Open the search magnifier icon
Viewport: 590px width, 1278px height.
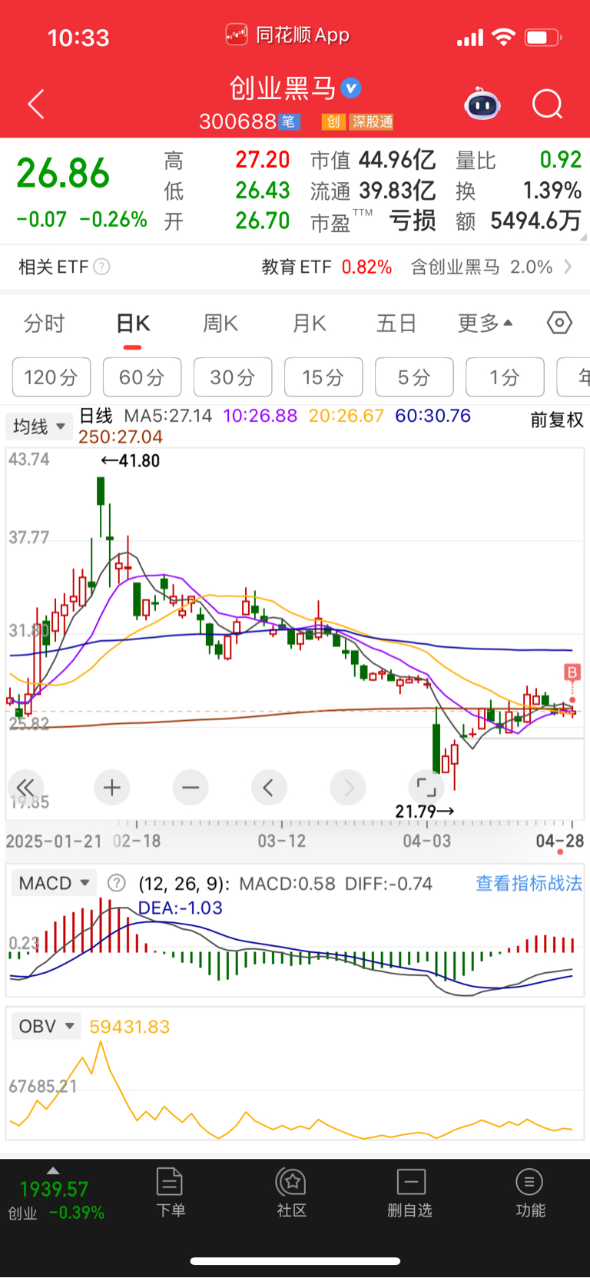(x=548, y=104)
